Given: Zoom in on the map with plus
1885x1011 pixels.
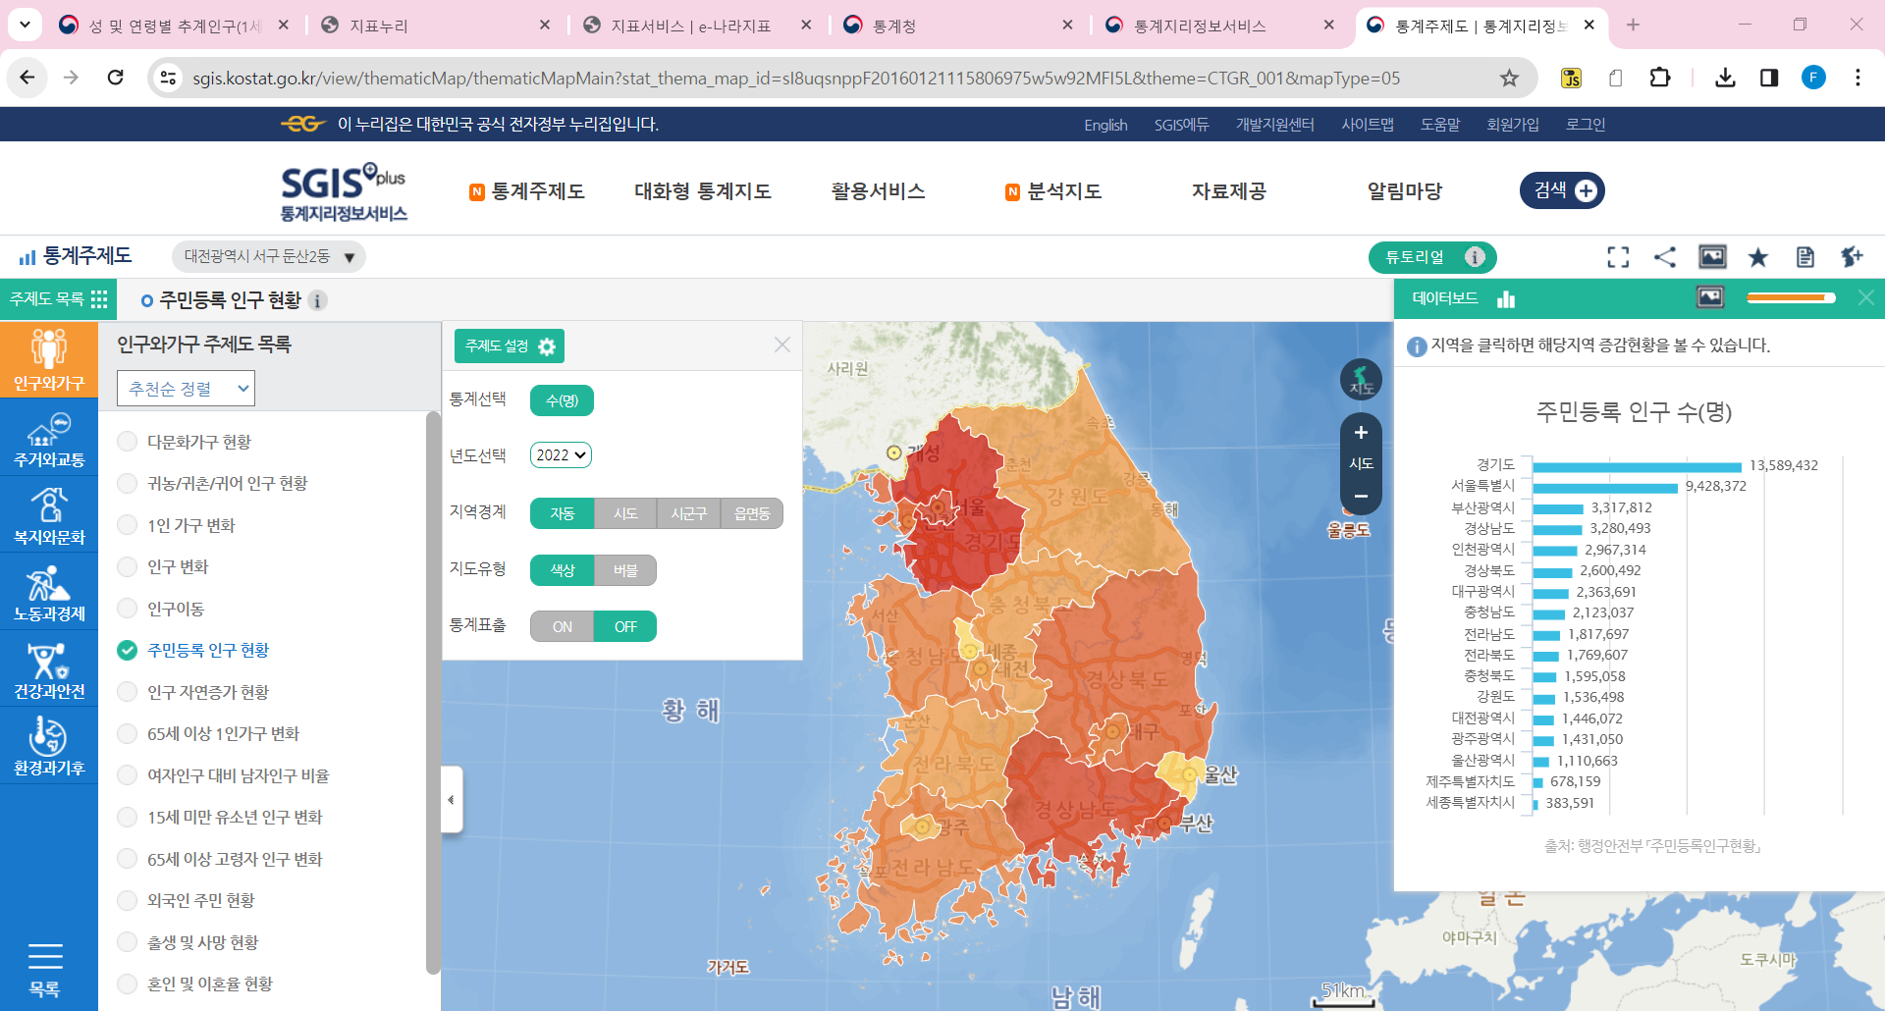Looking at the screenshot, I should point(1361,433).
